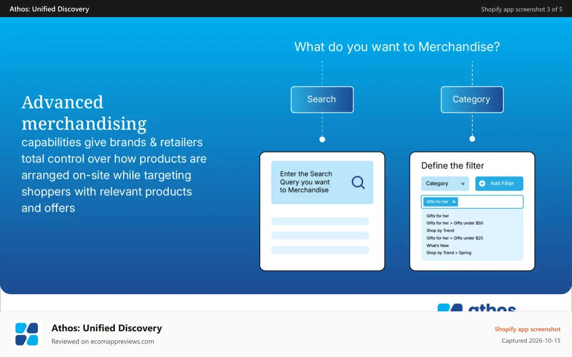Select the Search merchandise option
The image size is (572, 357).
[322, 99]
